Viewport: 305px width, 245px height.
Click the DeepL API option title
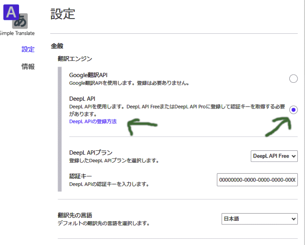pos(82,99)
